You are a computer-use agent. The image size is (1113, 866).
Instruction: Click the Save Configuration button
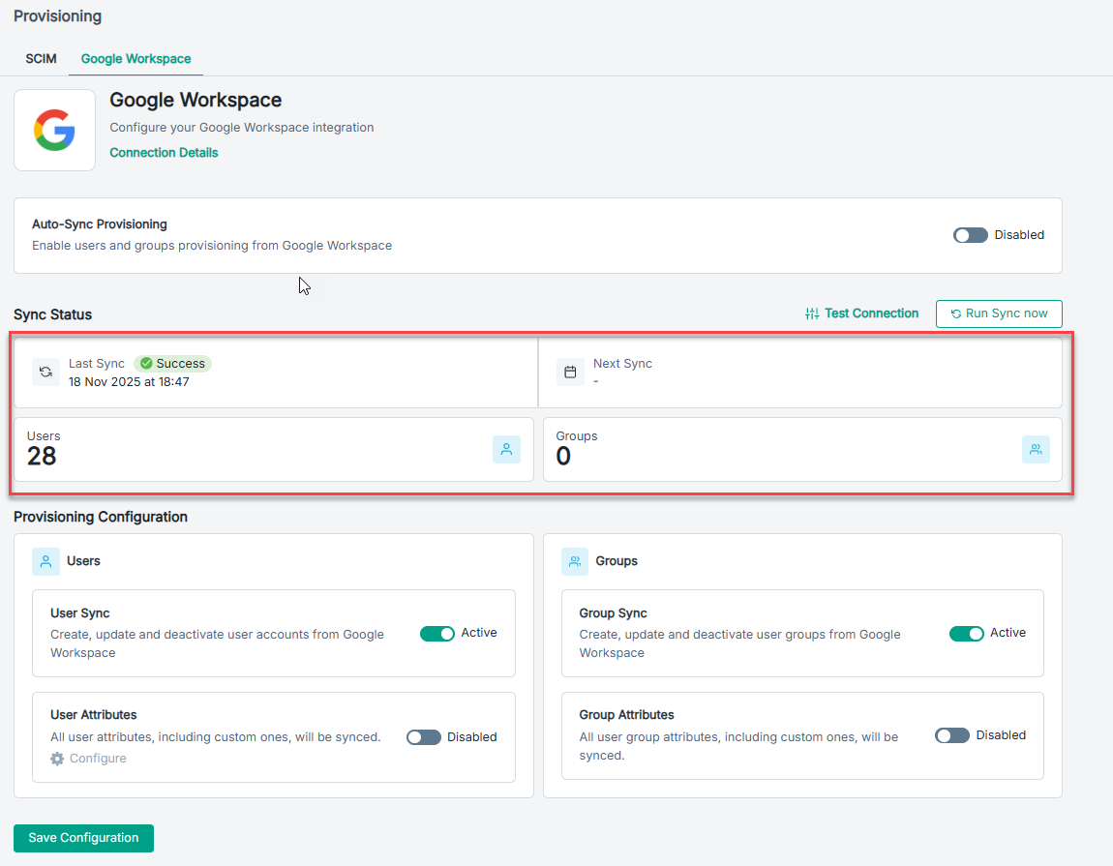tap(83, 838)
